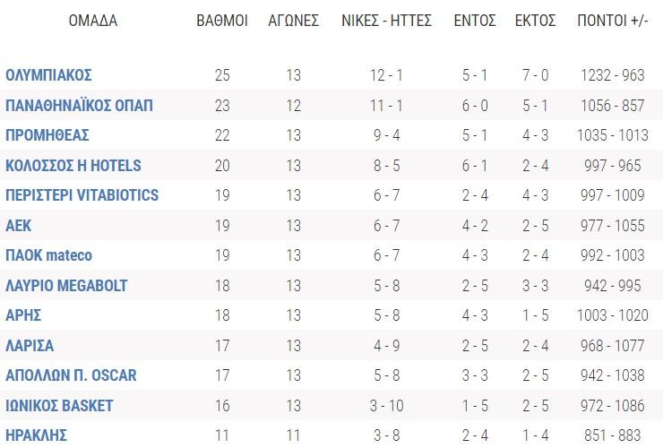Open the ΟΛΥΜΠΙΑΚΟΣ team link

pyautogui.click(x=48, y=75)
